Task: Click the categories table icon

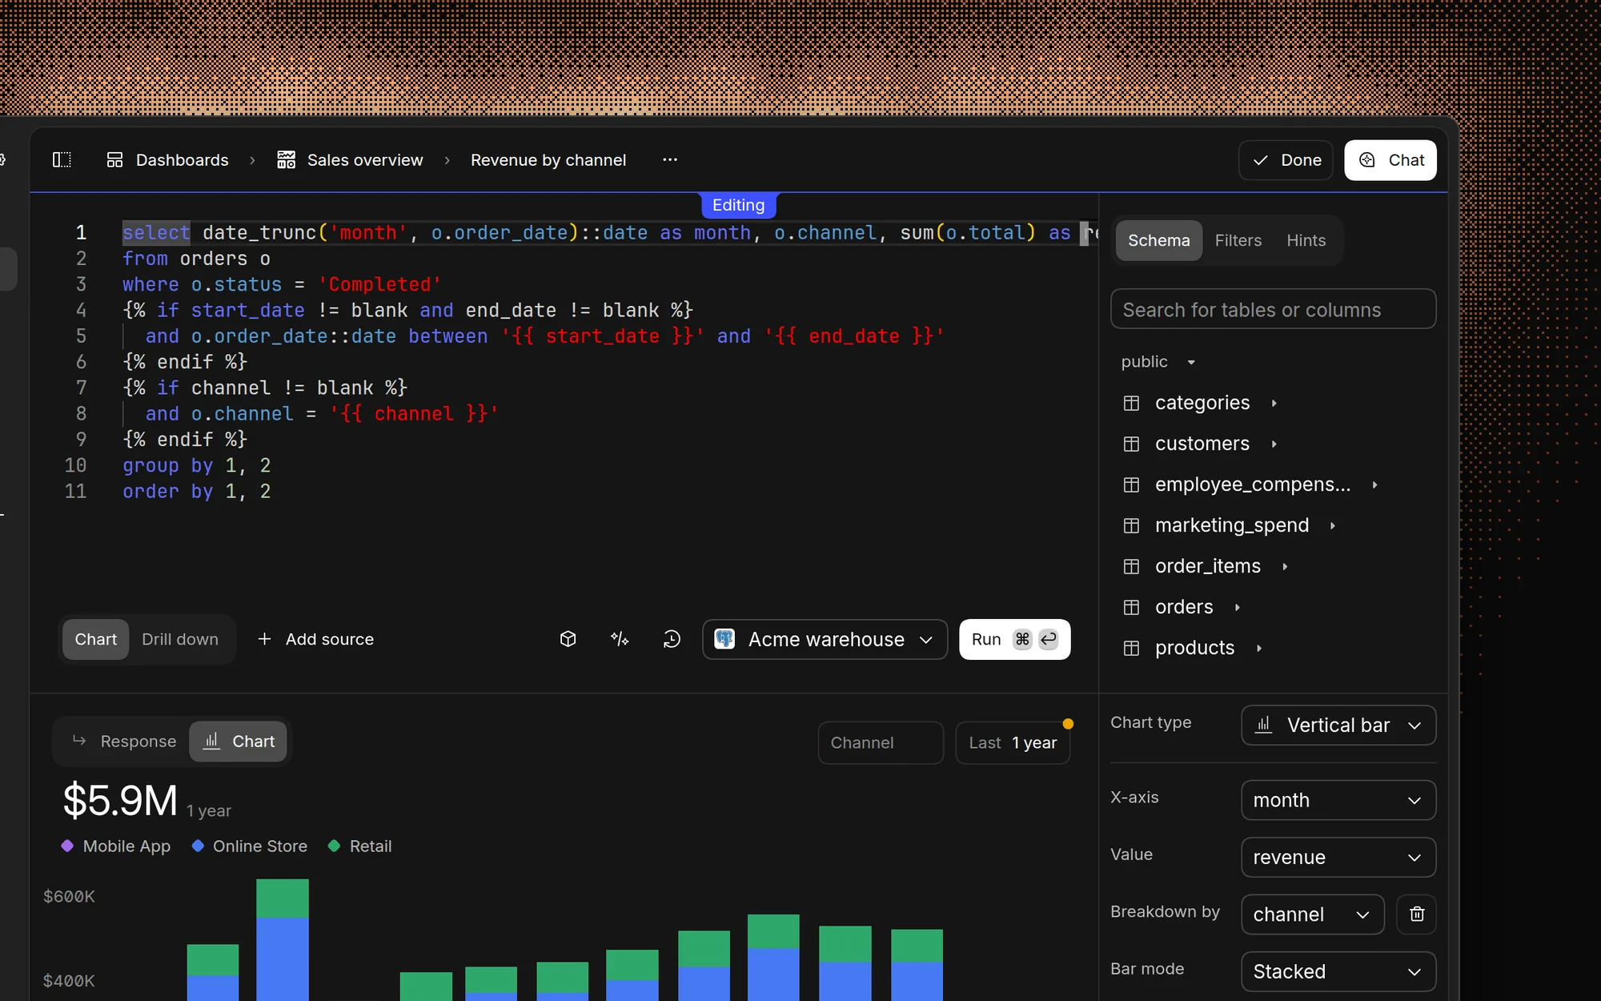Action: tap(1131, 403)
